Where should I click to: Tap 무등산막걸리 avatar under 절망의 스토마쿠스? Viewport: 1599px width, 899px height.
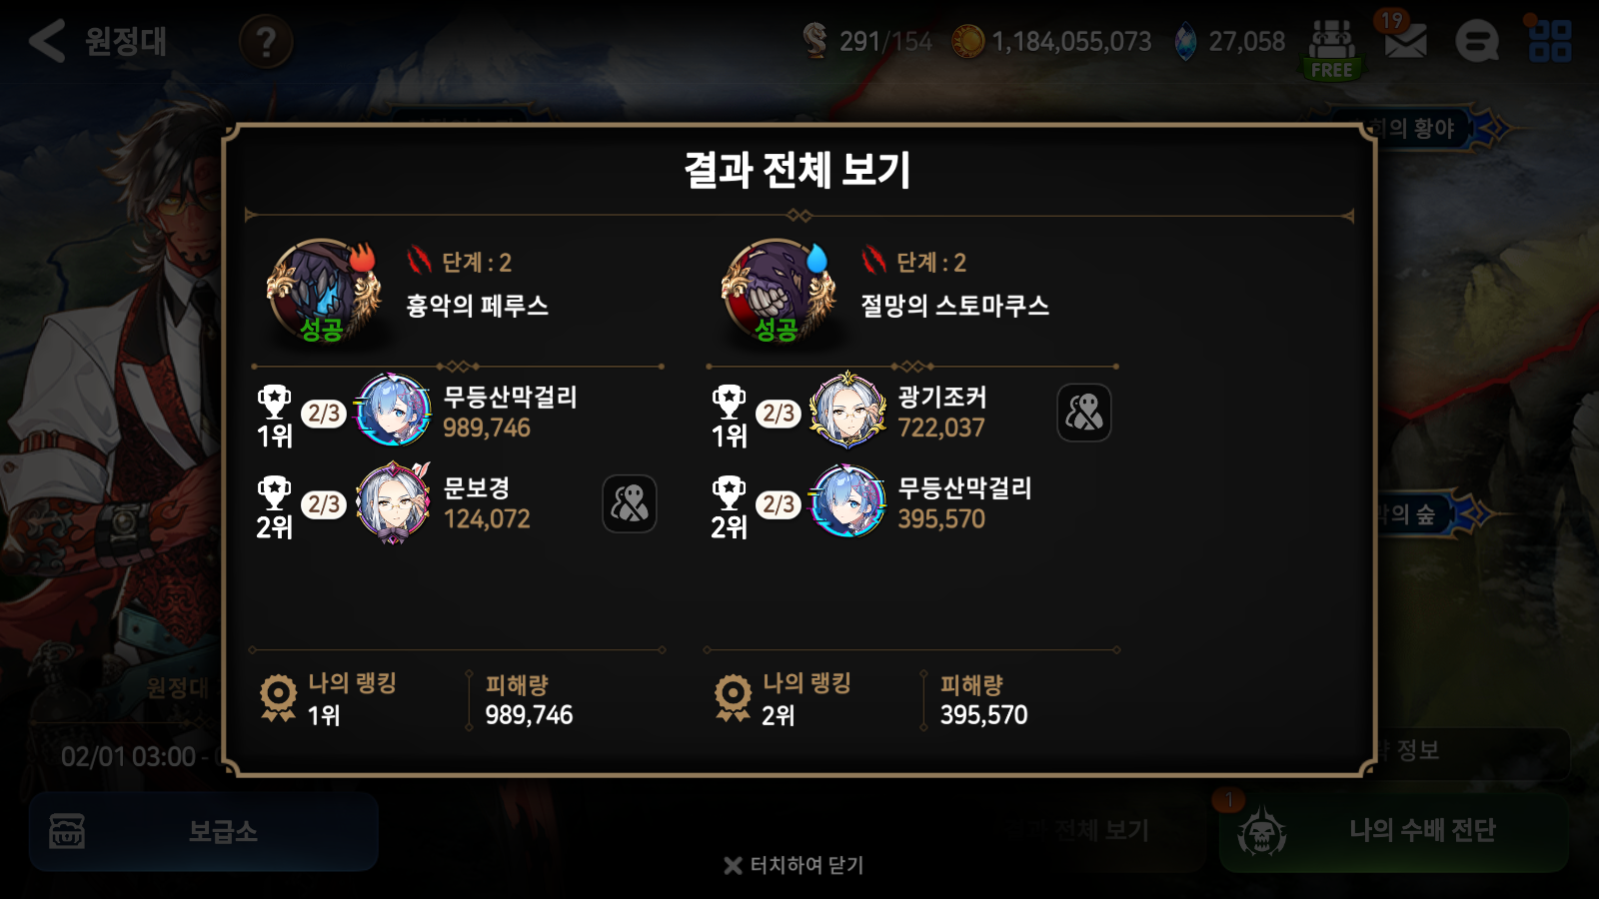847,502
